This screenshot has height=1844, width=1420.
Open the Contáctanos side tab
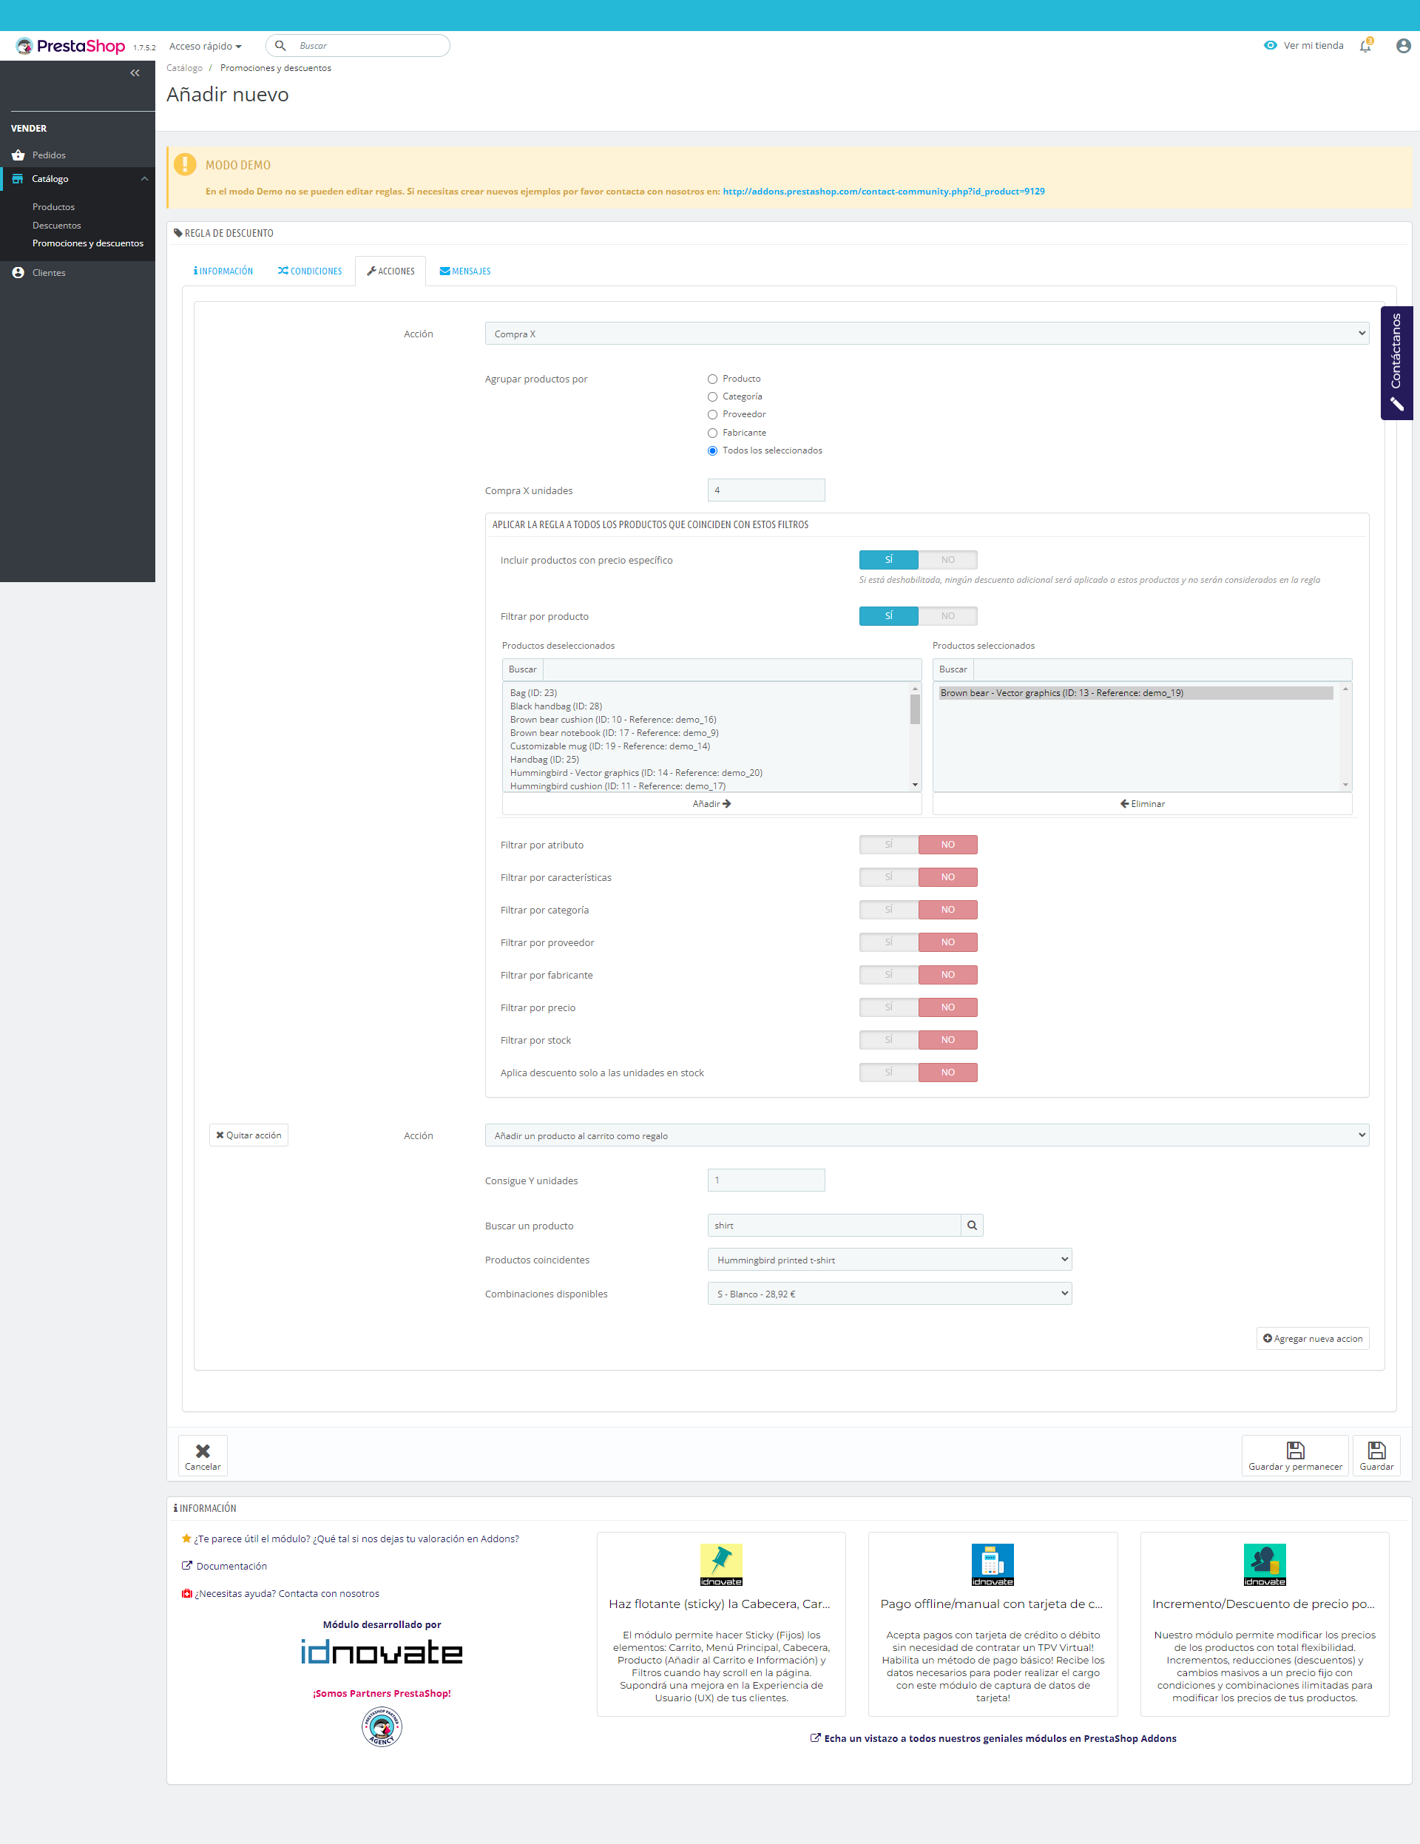1396,362
